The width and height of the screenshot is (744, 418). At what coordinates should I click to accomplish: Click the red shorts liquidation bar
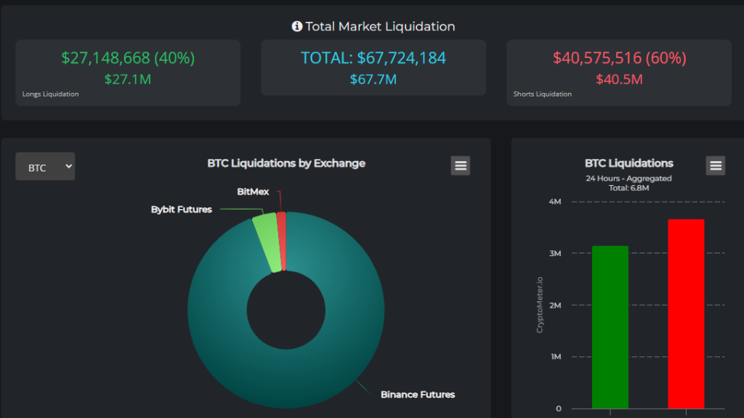(686, 313)
